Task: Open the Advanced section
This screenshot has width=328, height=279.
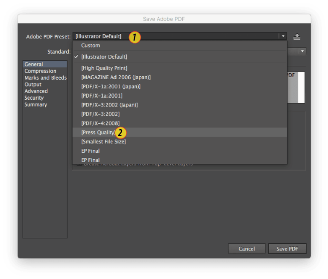Action: point(36,91)
